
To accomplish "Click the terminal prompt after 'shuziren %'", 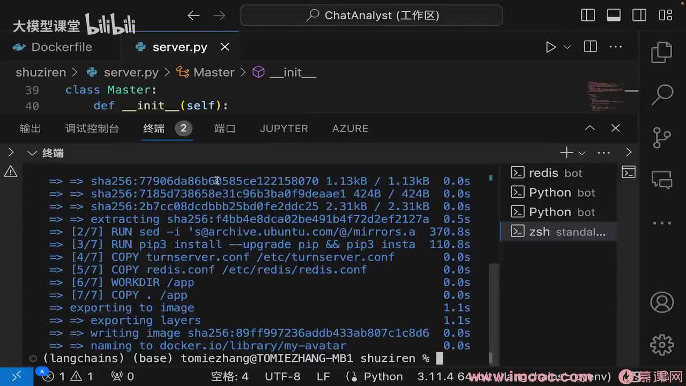I will tap(440, 358).
